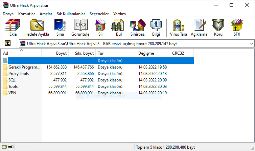Click size value 154.662.838
This screenshot has height=151, width=255.
pyautogui.click(x=56, y=67)
